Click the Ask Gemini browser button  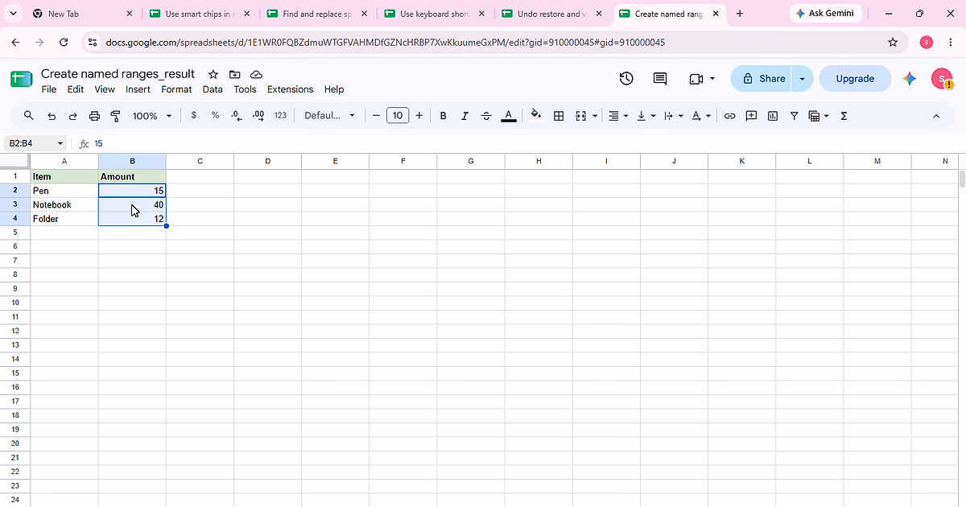827,14
